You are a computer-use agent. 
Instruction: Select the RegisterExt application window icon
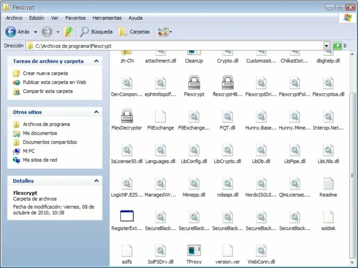[x=127, y=217]
